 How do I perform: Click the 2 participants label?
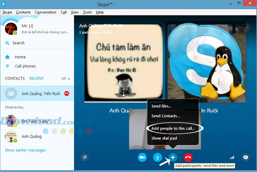click(90, 32)
